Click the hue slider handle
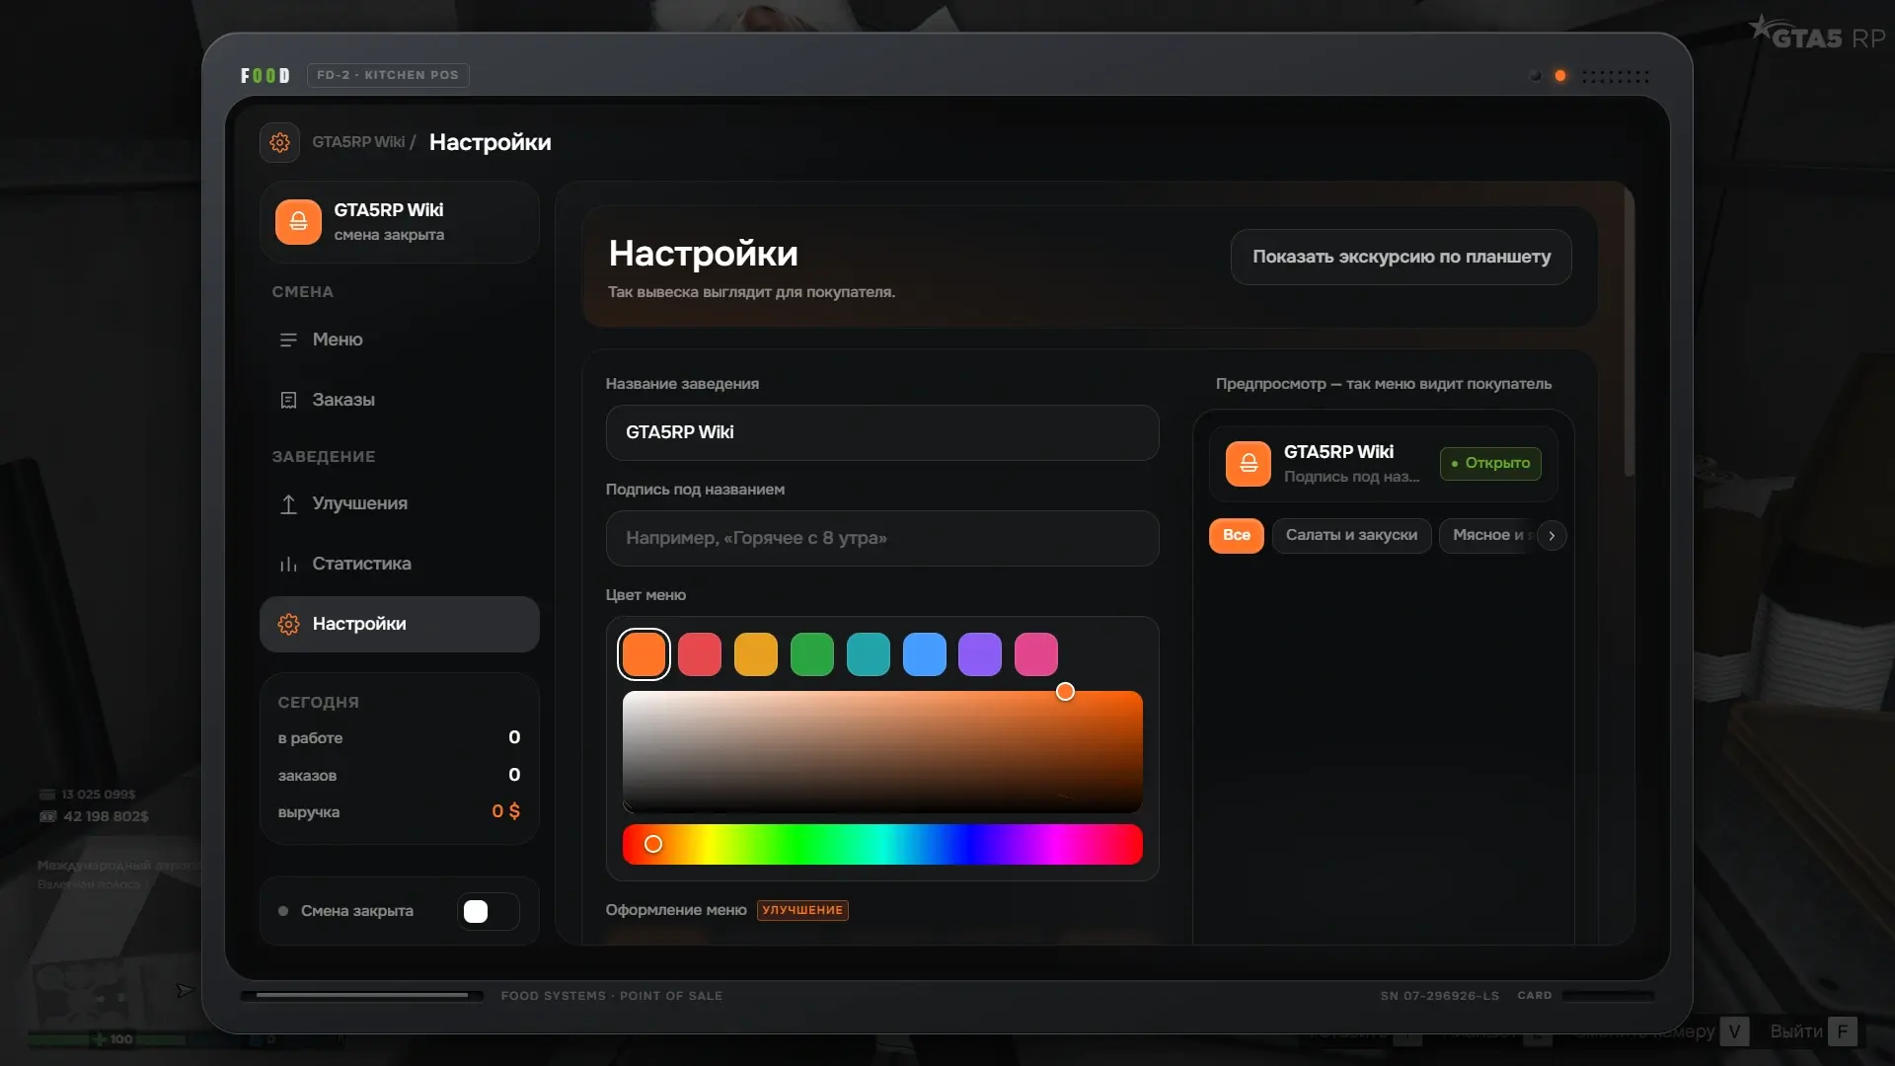 [x=653, y=844]
